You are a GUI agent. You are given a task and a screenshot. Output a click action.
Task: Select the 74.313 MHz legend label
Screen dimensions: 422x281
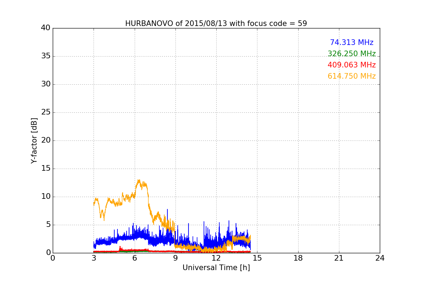(352, 43)
